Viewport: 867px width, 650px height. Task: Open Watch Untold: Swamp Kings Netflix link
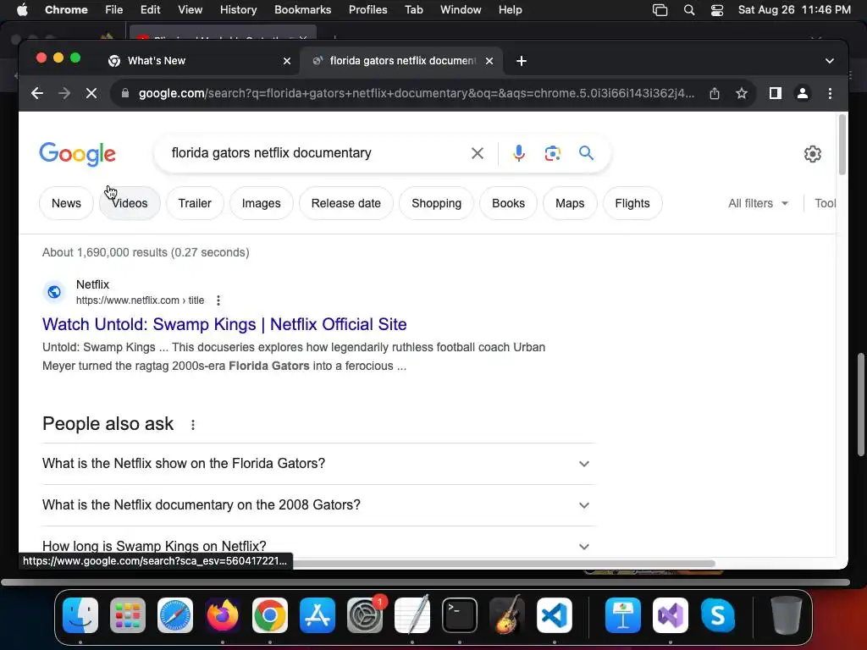point(224,324)
